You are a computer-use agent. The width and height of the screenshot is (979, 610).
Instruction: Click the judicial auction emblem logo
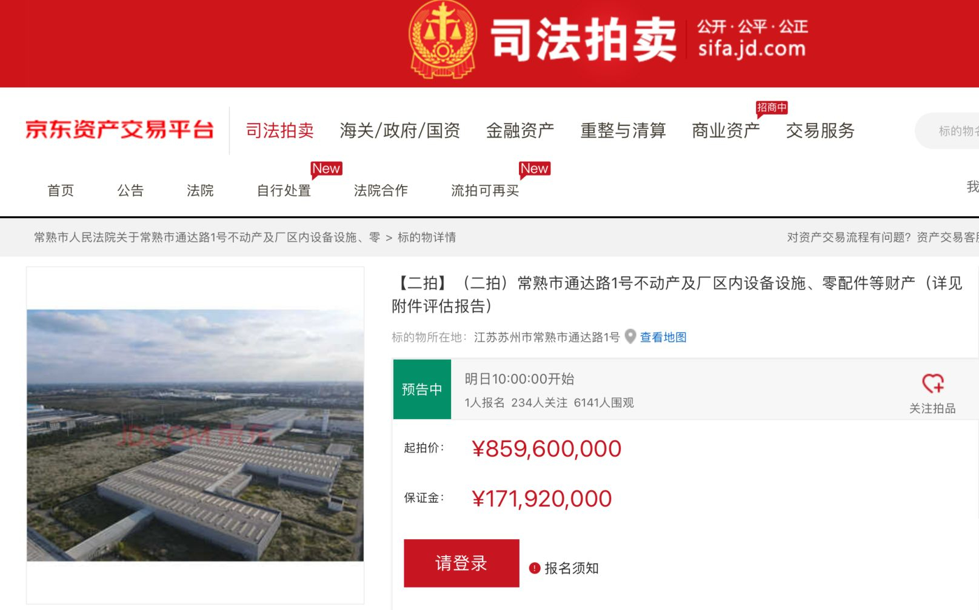tap(443, 40)
